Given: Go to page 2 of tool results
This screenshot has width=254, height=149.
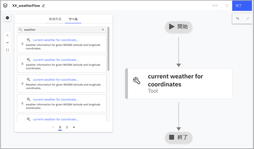Looking at the screenshot, I should click(x=67, y=127).
